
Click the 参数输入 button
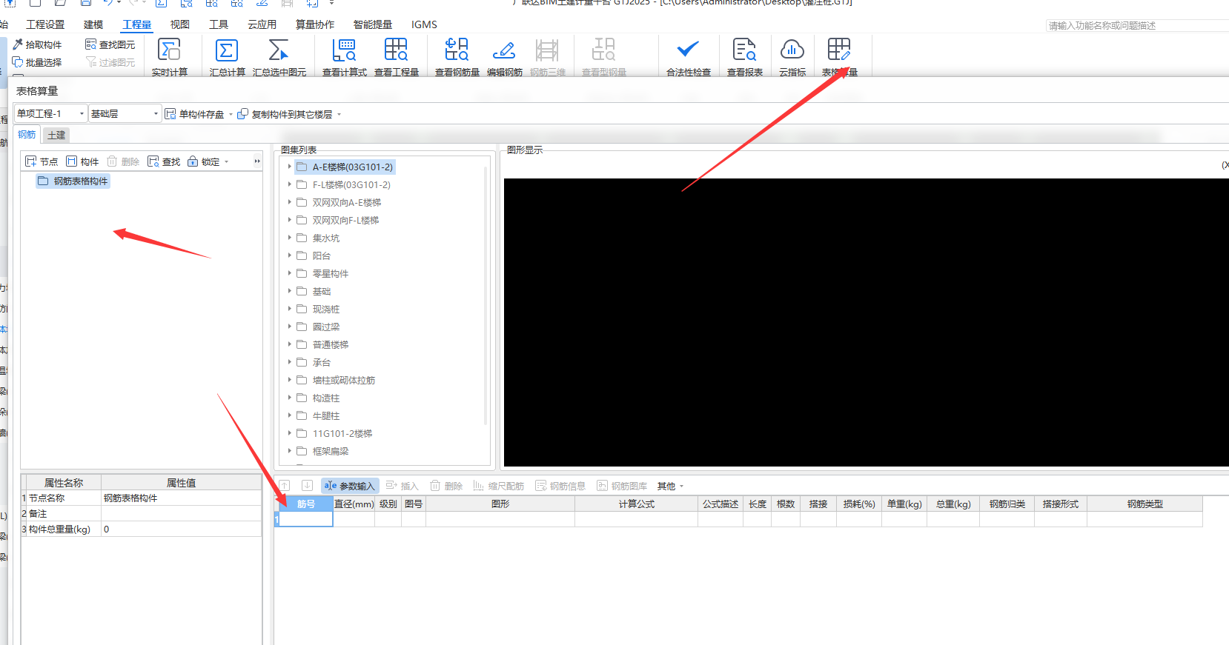(x=350, y=486)
